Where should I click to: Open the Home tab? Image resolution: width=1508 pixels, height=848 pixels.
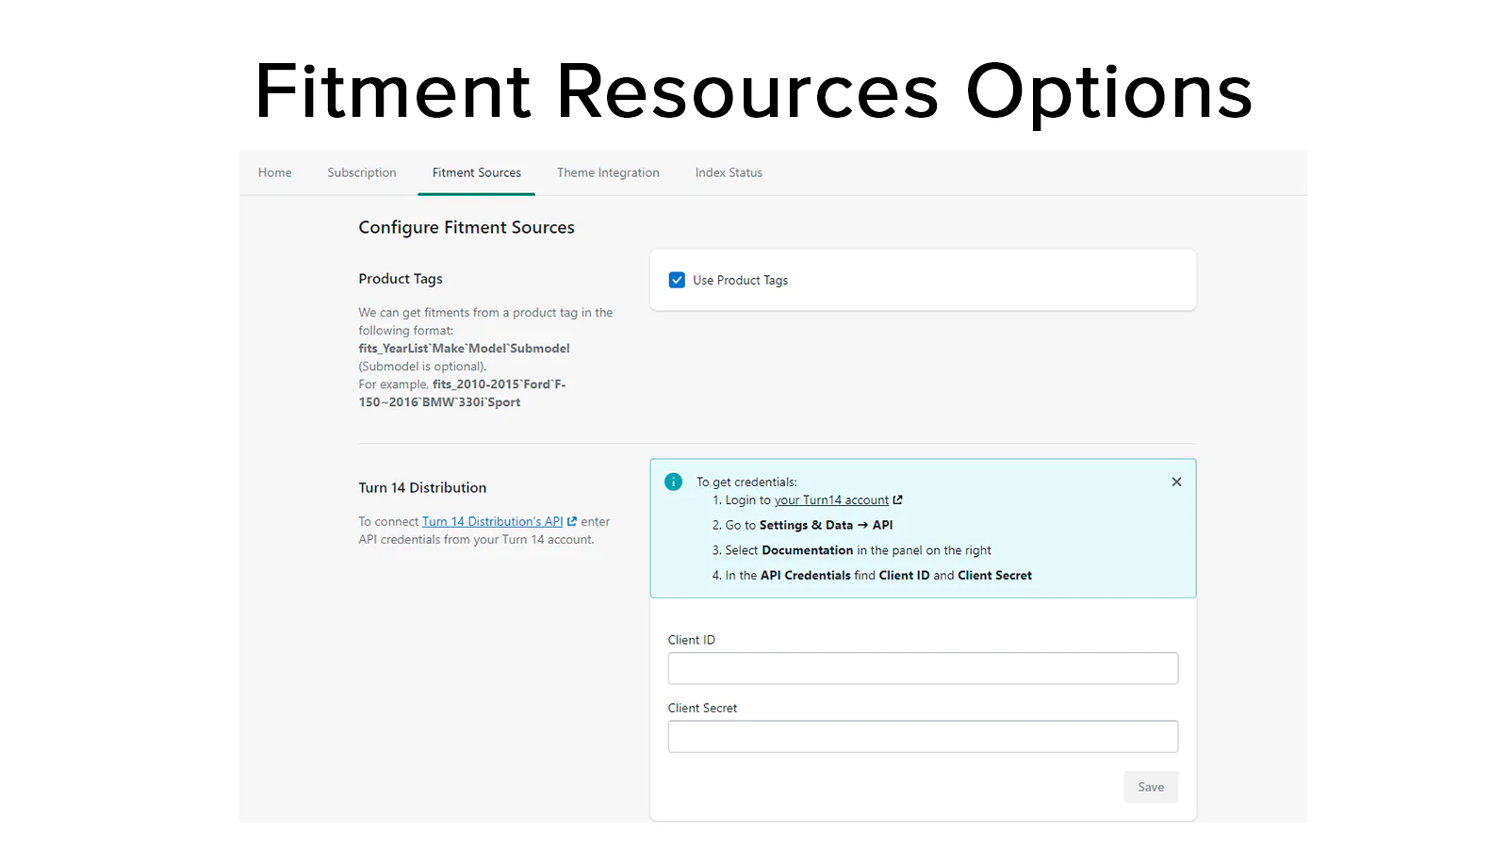274,172
